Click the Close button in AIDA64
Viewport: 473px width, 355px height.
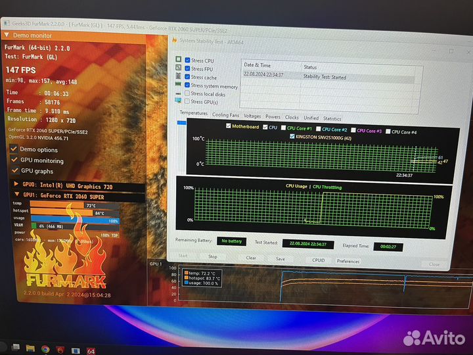pos(434,264)
